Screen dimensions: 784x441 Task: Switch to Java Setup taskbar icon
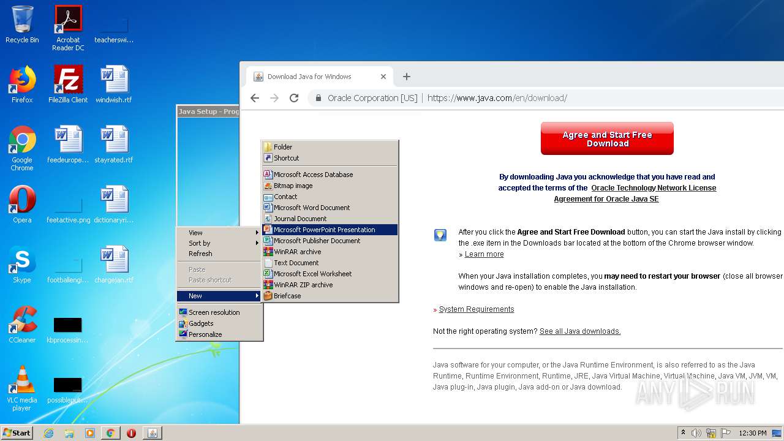(x=153, y=433)
